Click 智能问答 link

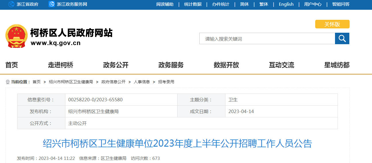[x=341, y=4]
